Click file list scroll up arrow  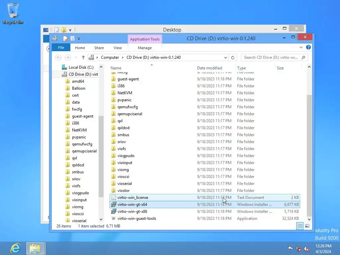(x=309, y=67)
